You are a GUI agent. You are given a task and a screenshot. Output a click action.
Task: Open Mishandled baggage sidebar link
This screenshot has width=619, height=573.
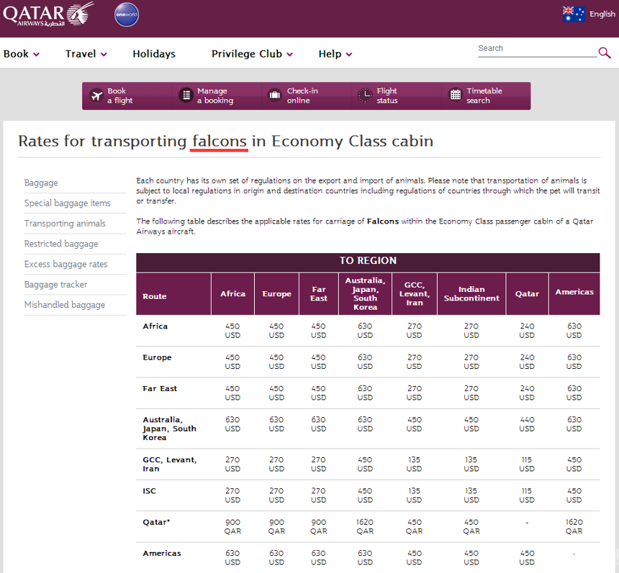pos(65,305)
